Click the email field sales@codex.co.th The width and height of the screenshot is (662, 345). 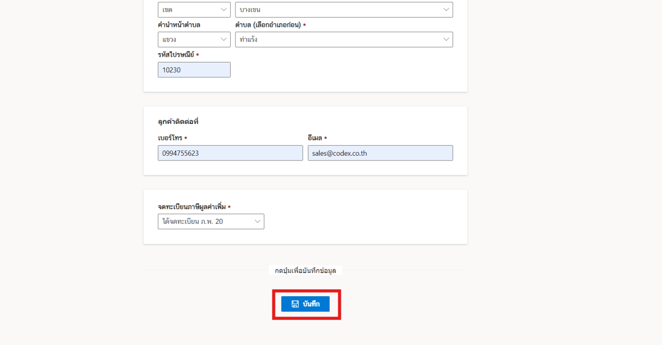point(380,153)
